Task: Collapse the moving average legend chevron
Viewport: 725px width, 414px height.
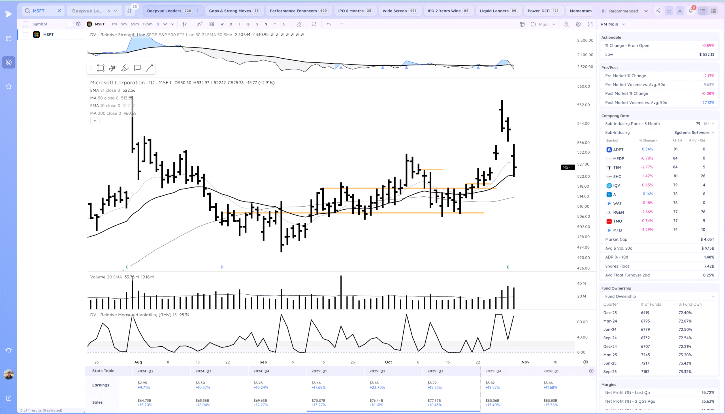Action: tap(95, 121)
